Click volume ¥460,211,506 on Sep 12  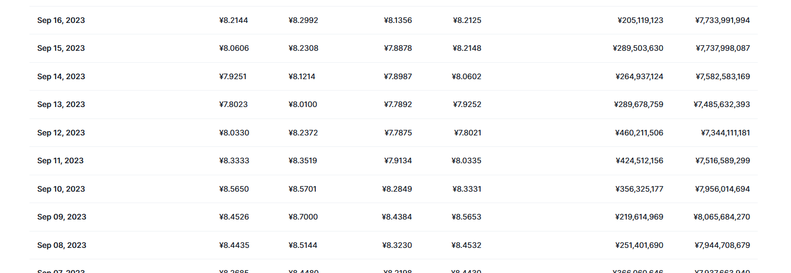(x=639, y=133)
